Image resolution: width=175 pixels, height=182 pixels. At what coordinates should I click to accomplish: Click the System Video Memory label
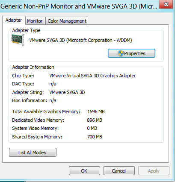pyautogui.click(x=36, y=128)
